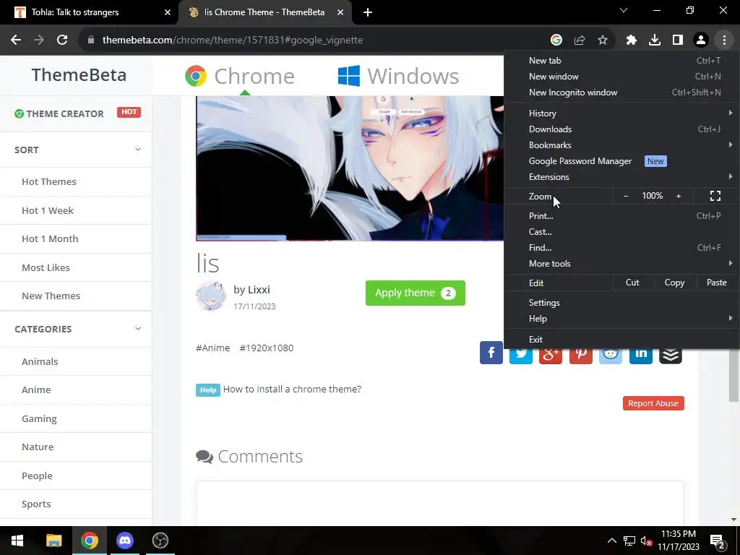Screen dimensions: 740x555
Task: Decrease zoom with the minus button
Action: [x=626, y=196]
